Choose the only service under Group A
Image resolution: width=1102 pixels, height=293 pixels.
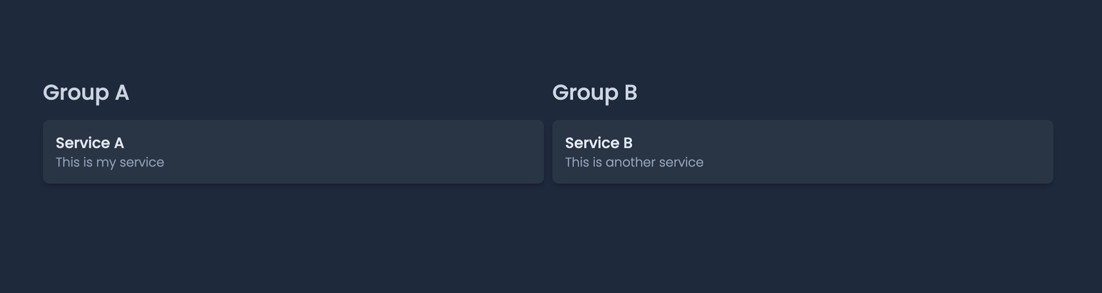coord(293,152)
